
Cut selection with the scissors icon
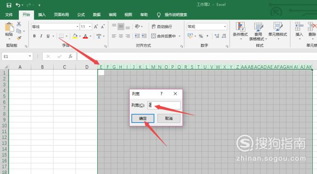point(19,24)
